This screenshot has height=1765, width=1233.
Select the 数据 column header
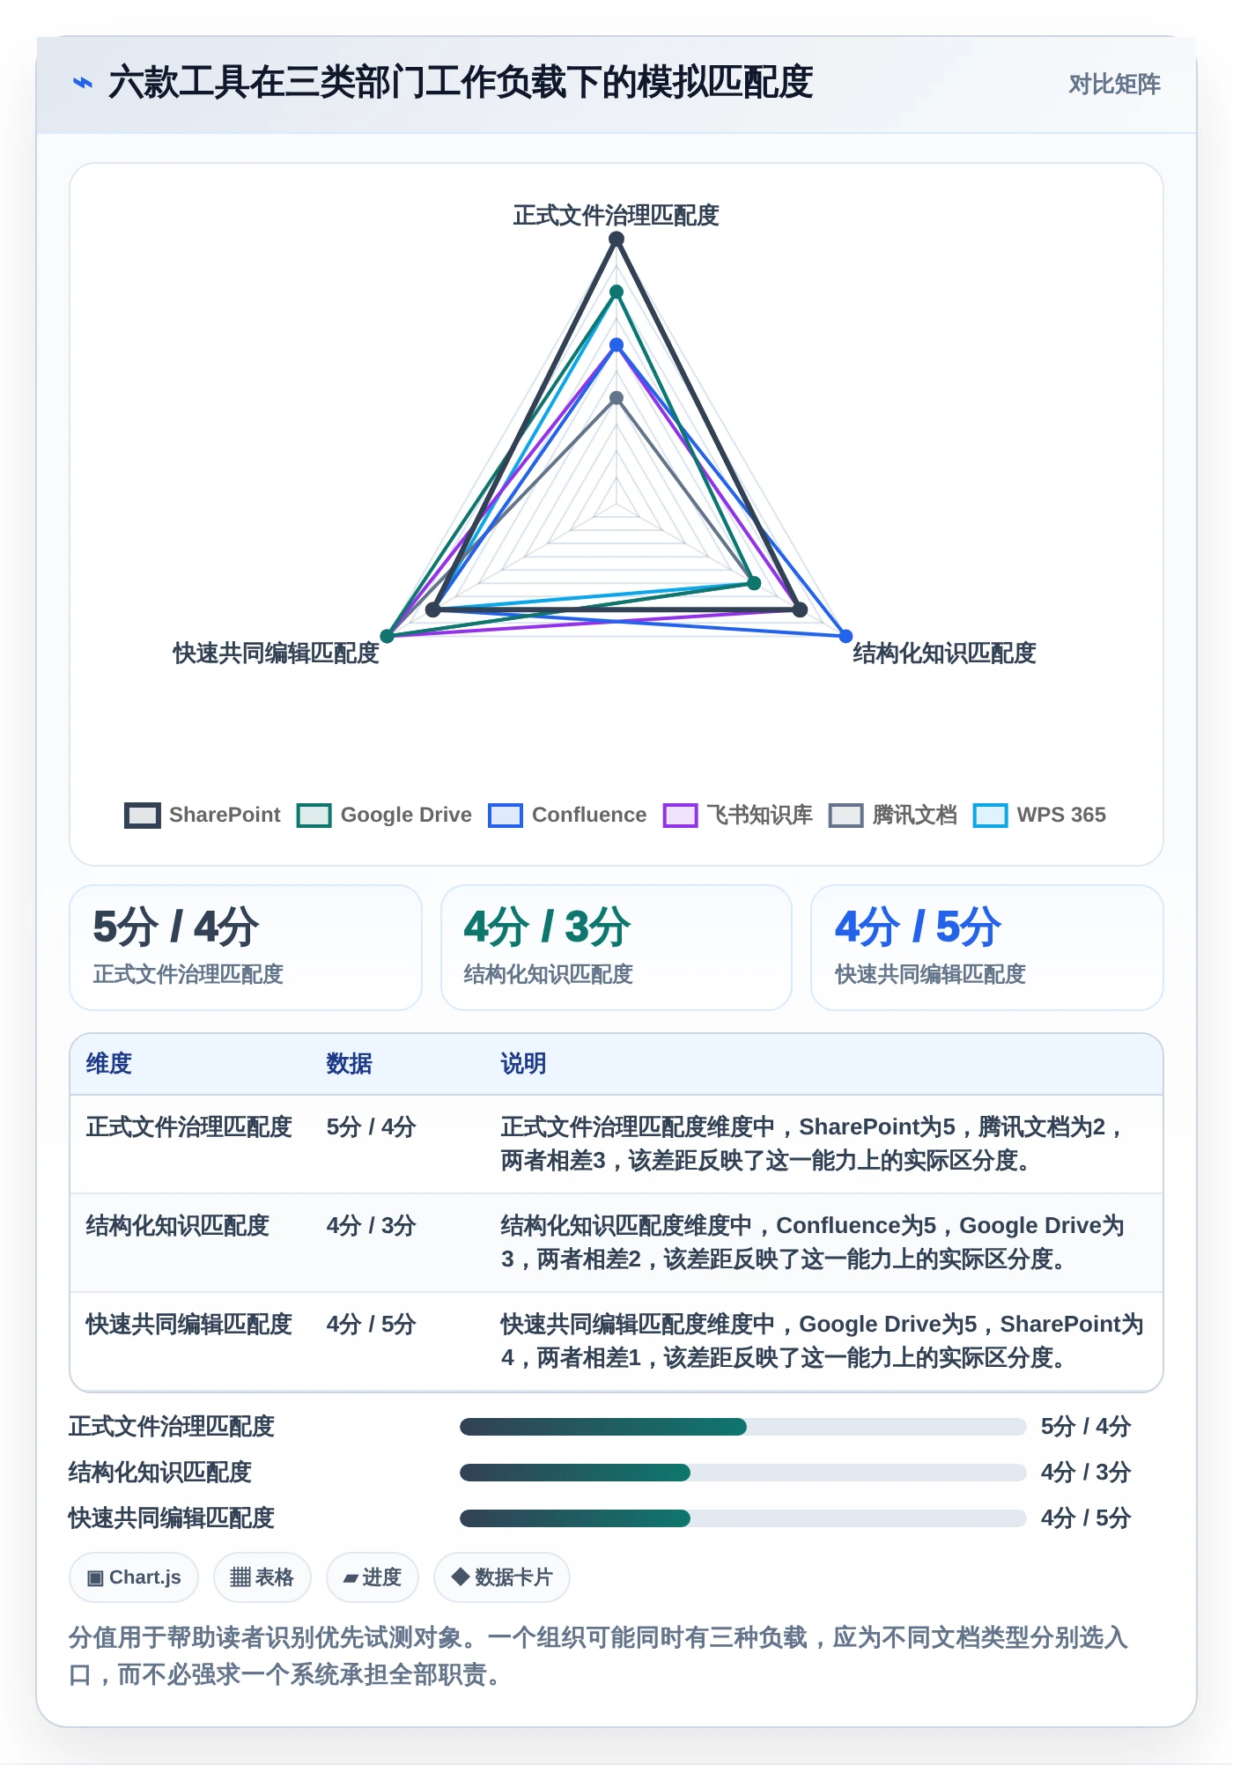pyautogui.click(x=350, y=1064)
